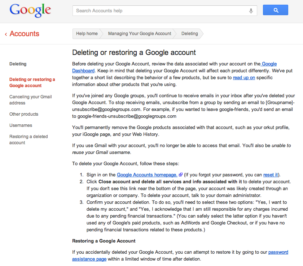Screen dimensions: 303x266
Task: Click the blue search magnifier button
Action: pos(275,10)
